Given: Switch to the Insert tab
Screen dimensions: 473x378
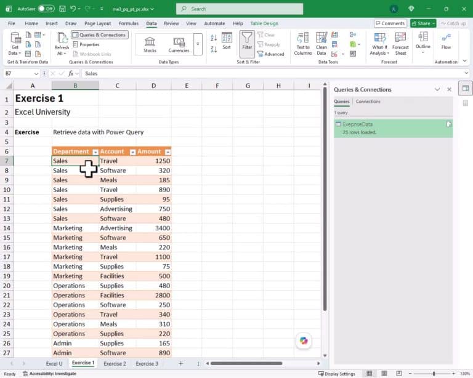Looking at the screenshot, I should point(52,23).
